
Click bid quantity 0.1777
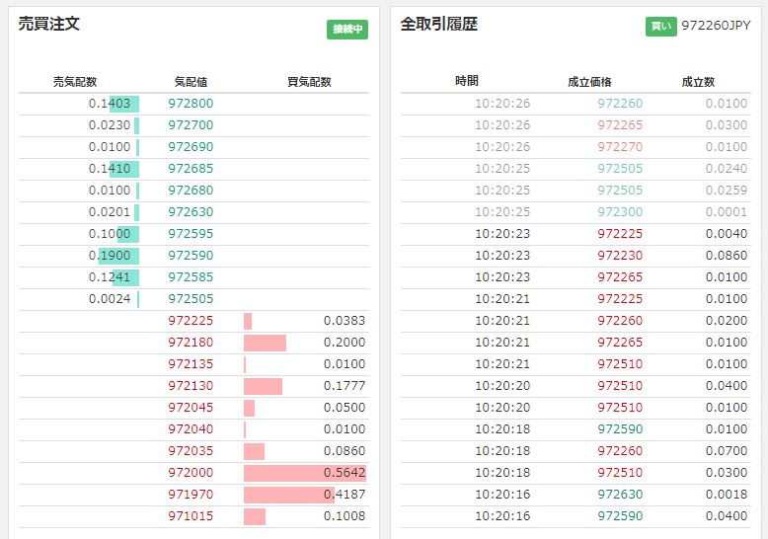[345, 386]
